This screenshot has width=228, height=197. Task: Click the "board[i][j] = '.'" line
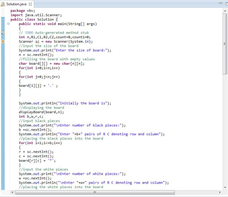(x=38, y=85)
